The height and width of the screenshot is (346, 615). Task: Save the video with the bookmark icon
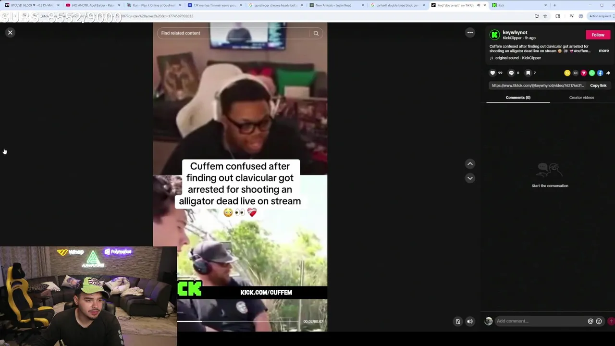tap(528, 73)
